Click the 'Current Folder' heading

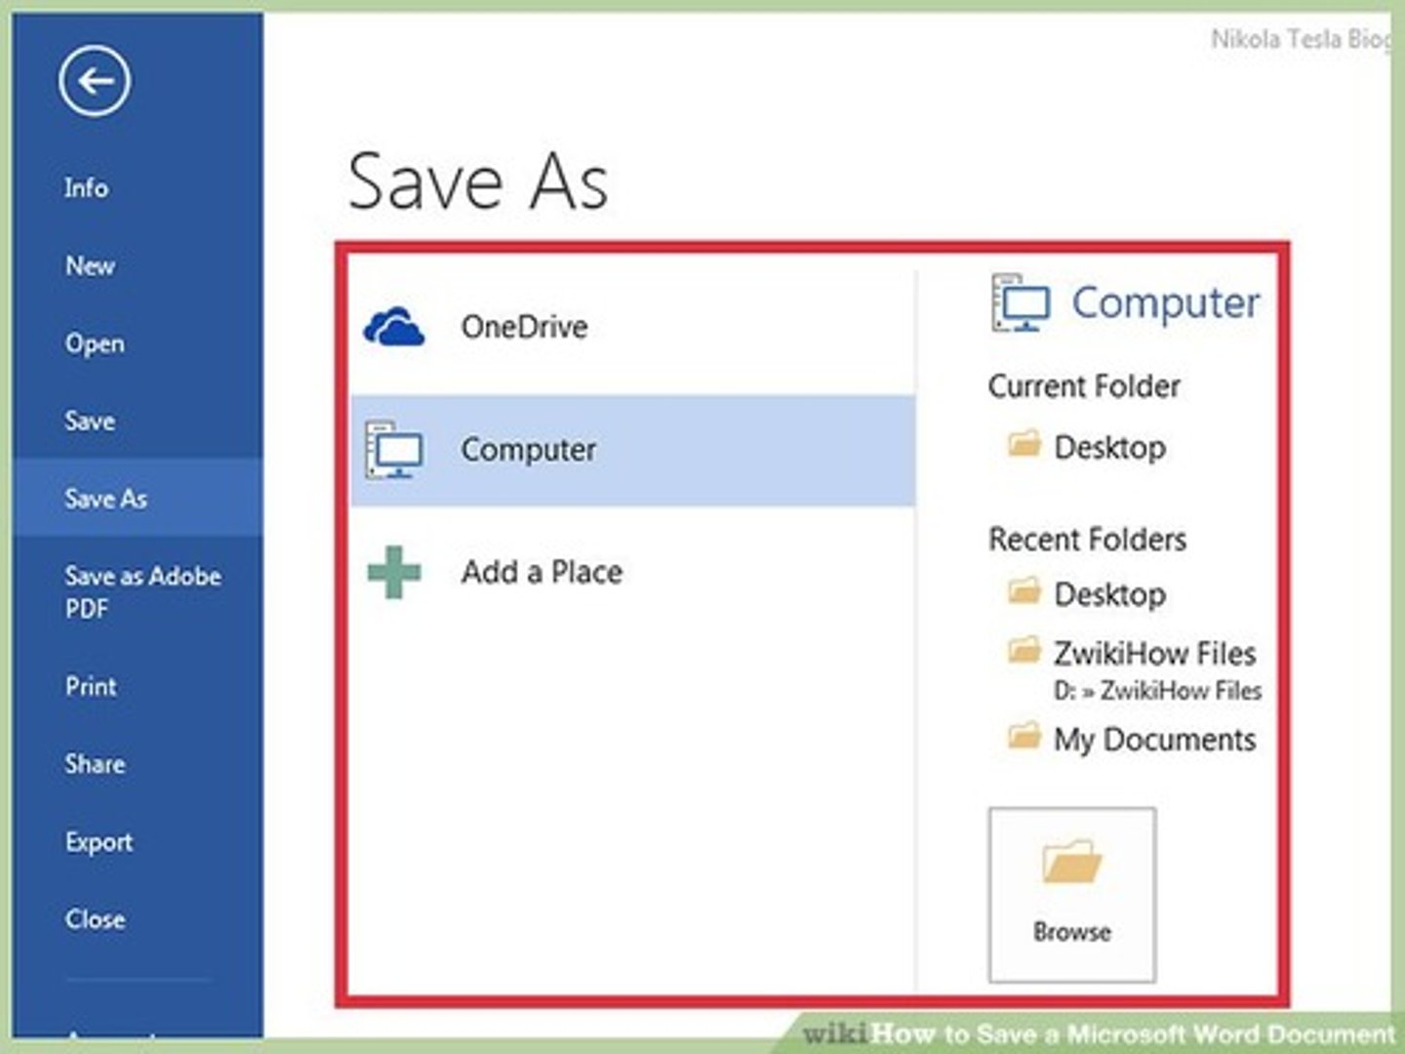point(1084,386)
